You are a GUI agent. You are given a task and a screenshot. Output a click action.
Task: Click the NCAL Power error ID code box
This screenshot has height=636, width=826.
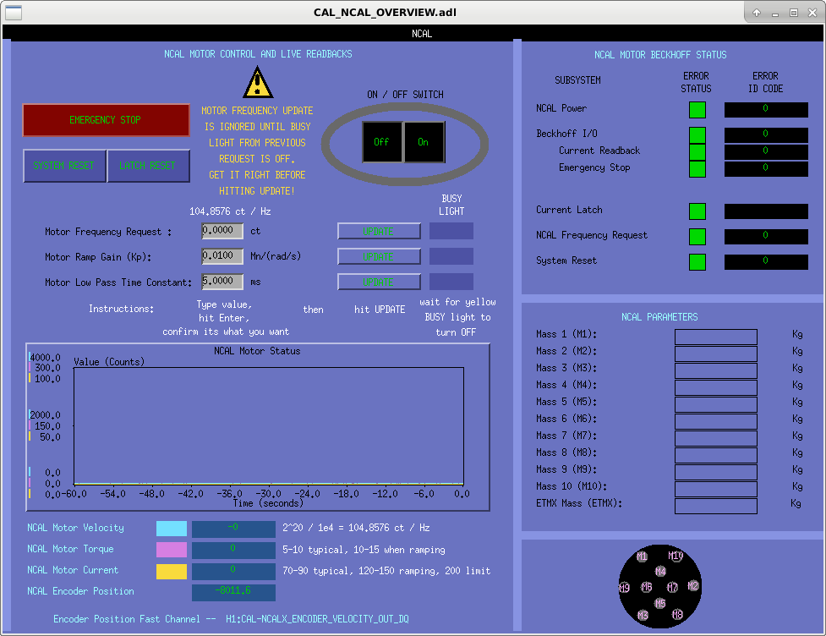766,110
